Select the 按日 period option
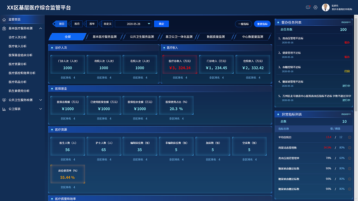358x201 pixels. point(60,24)
